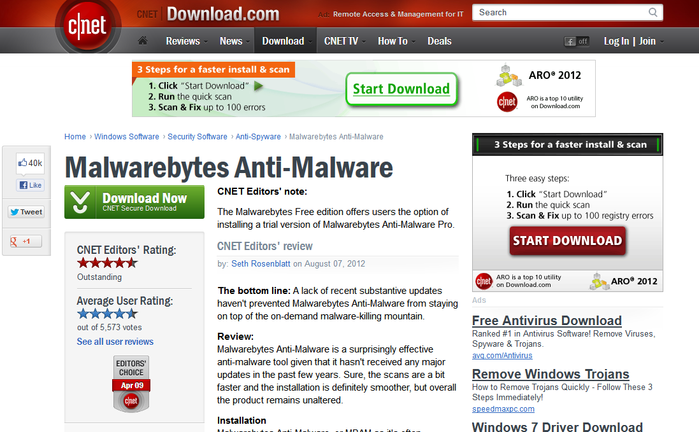The image size is (699, 432).
Task: Click the search magnifier icon
Action: (653, 12)
